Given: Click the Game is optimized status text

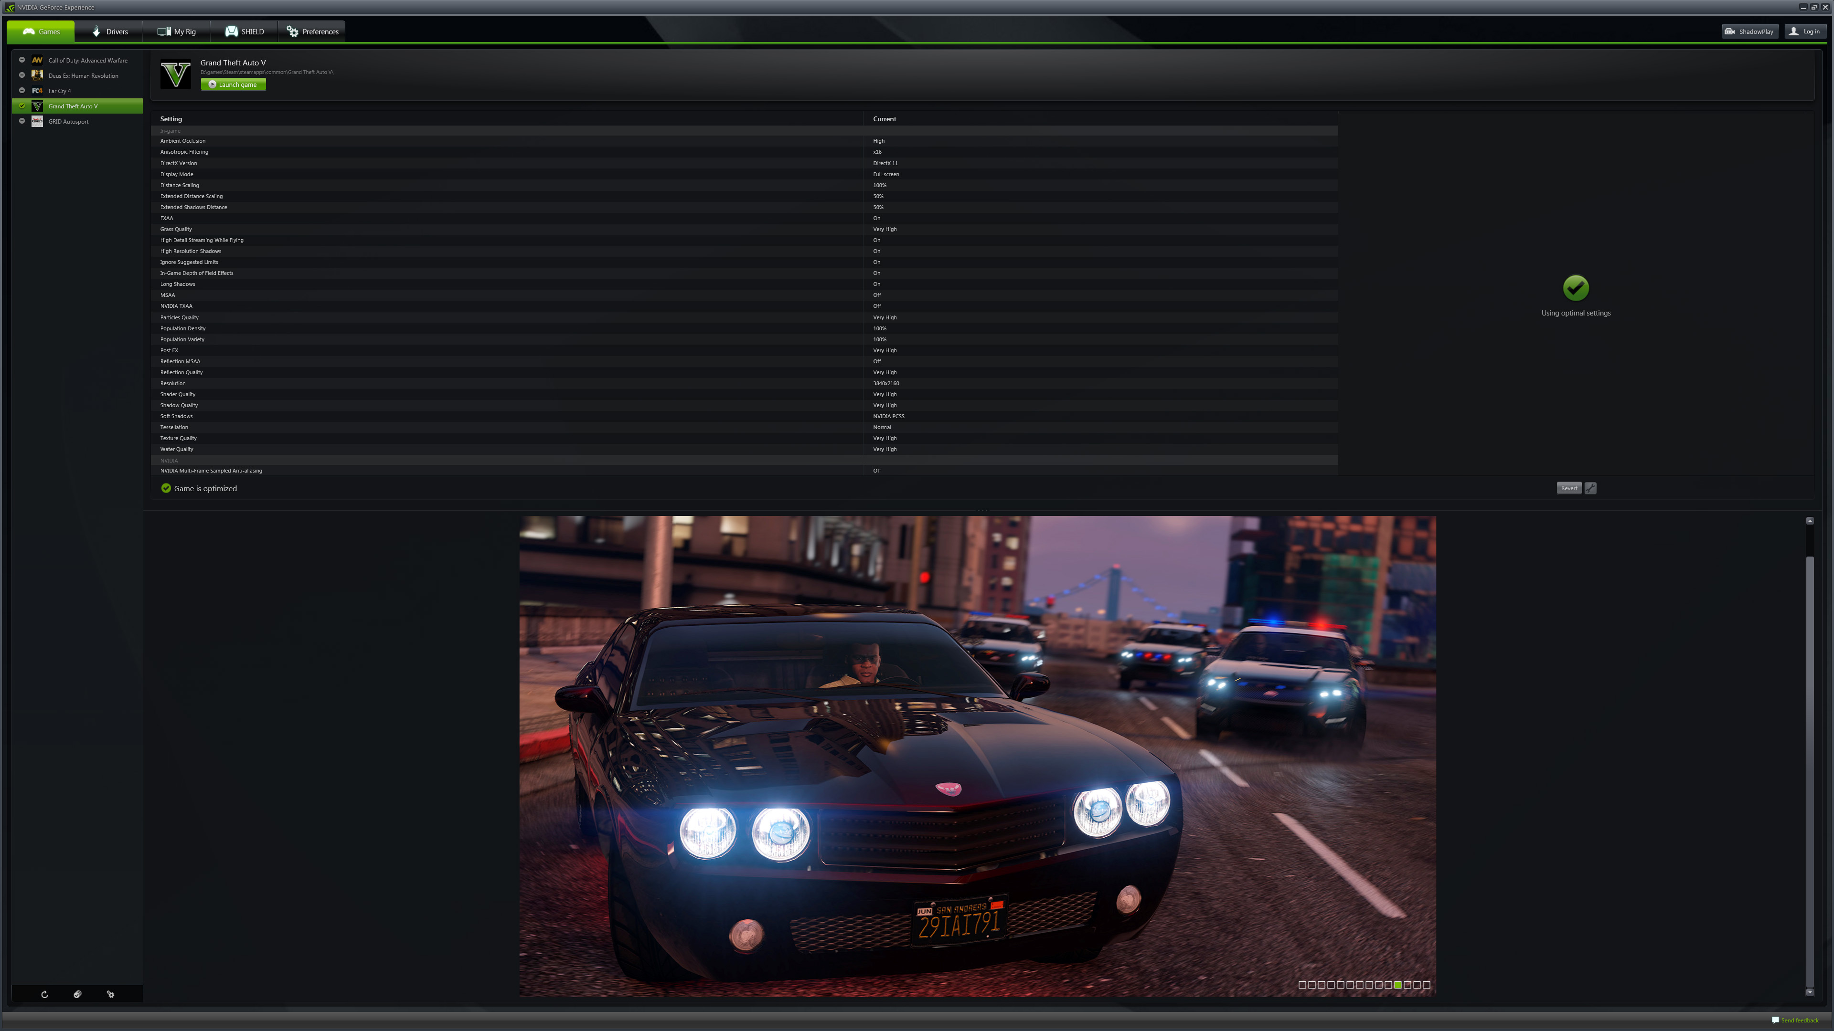Looking at the screenshot, I should click(x=205, y=489).
